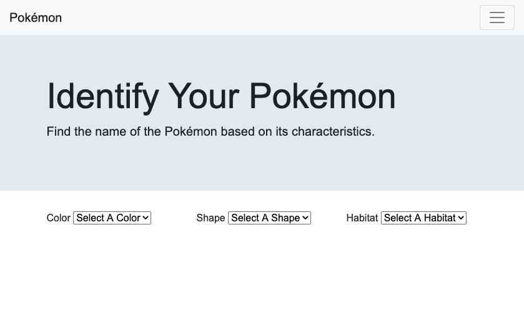524x312 pixels.
Task: Click the subtitle text below the heading
Action: (210, 131)
